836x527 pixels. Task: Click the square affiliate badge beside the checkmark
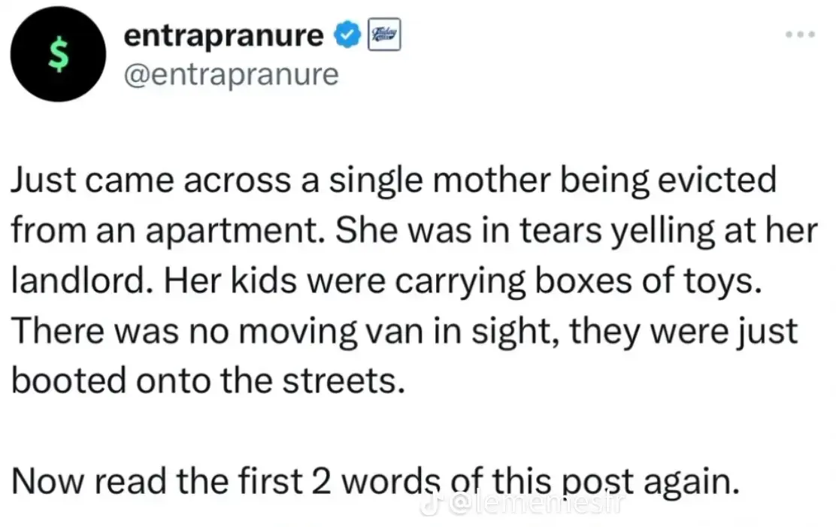[x=384, y=36]
